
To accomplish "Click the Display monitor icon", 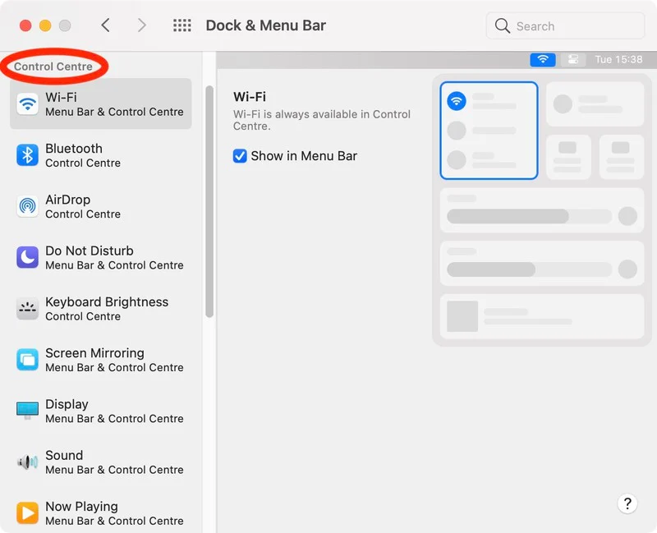I will point(28,411).
